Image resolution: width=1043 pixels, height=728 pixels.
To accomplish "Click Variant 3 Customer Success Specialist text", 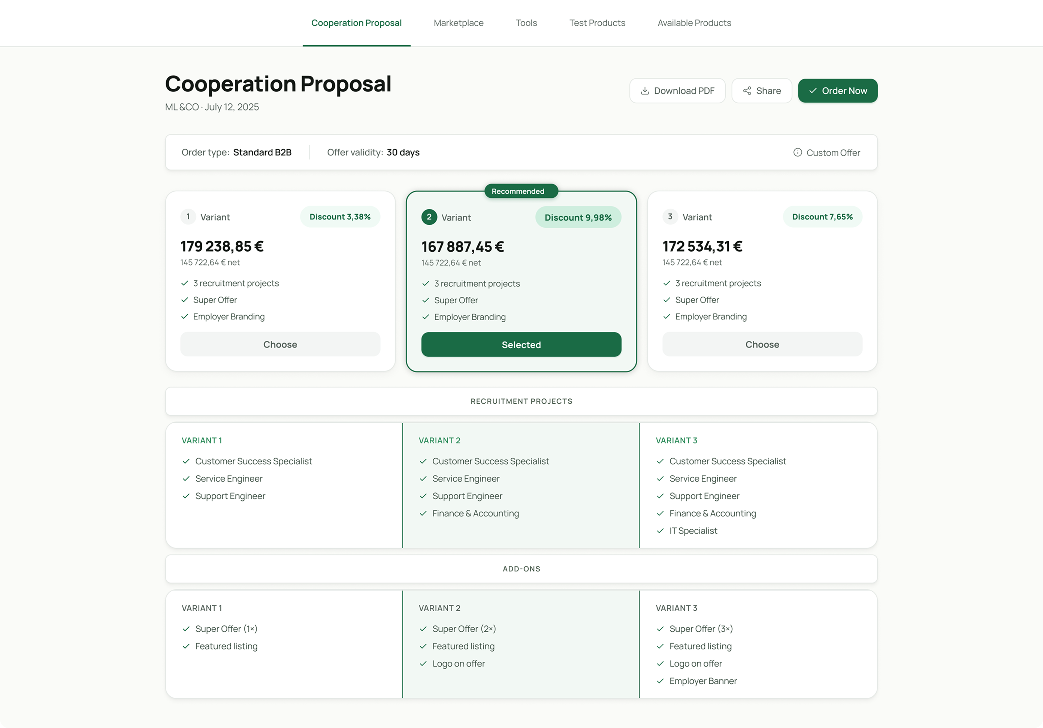I will tap(727, 461).
